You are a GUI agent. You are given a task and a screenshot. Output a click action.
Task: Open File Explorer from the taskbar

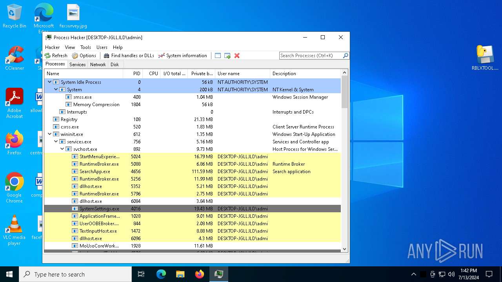click(x=180, y=274)
